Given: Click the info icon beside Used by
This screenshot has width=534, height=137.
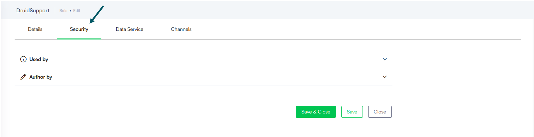Looking at the screenshot, I should pos(23,59).
